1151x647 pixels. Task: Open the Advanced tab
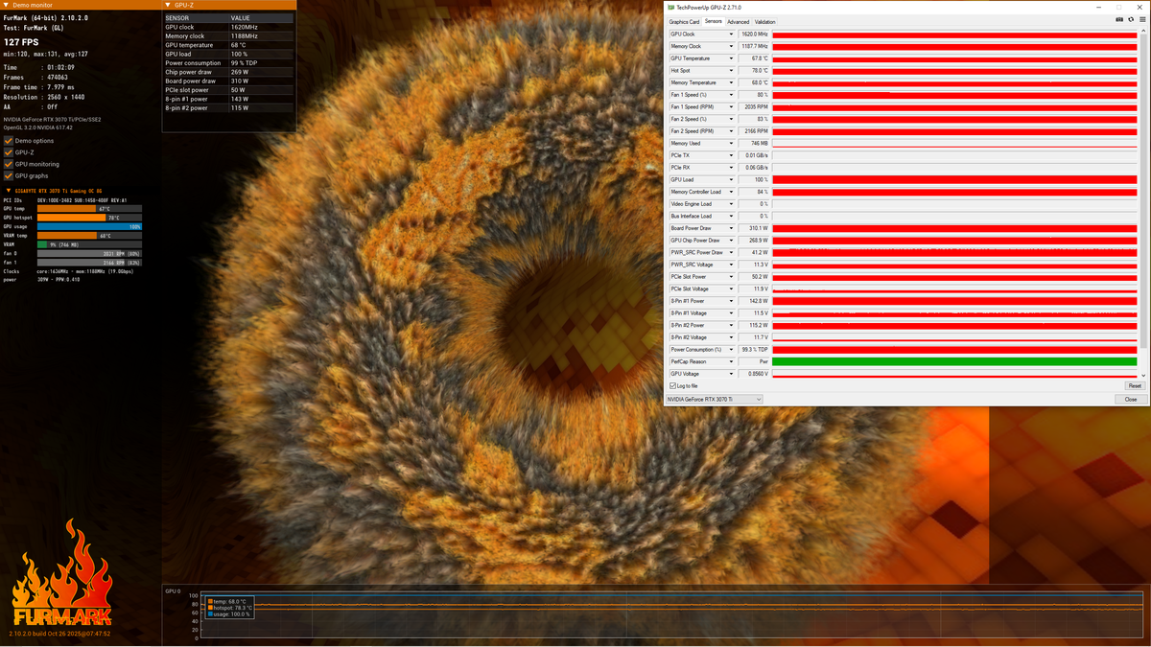[738, 21]
